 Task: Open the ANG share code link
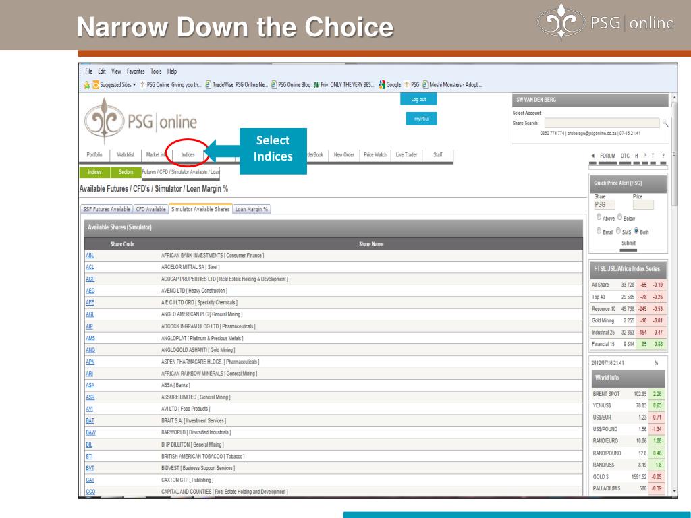tap(90, 350)
